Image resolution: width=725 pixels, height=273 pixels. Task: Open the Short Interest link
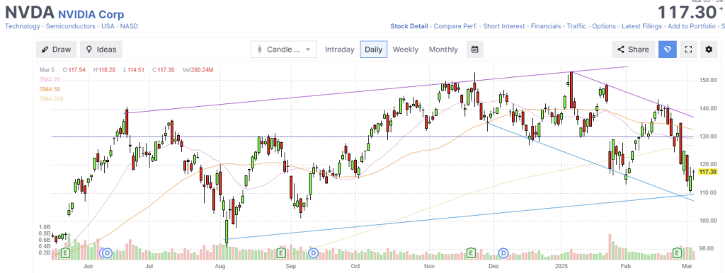(x=504, y=26)
